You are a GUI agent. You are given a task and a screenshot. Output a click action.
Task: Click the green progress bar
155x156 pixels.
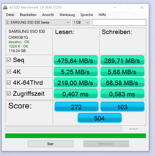[75, 136]
